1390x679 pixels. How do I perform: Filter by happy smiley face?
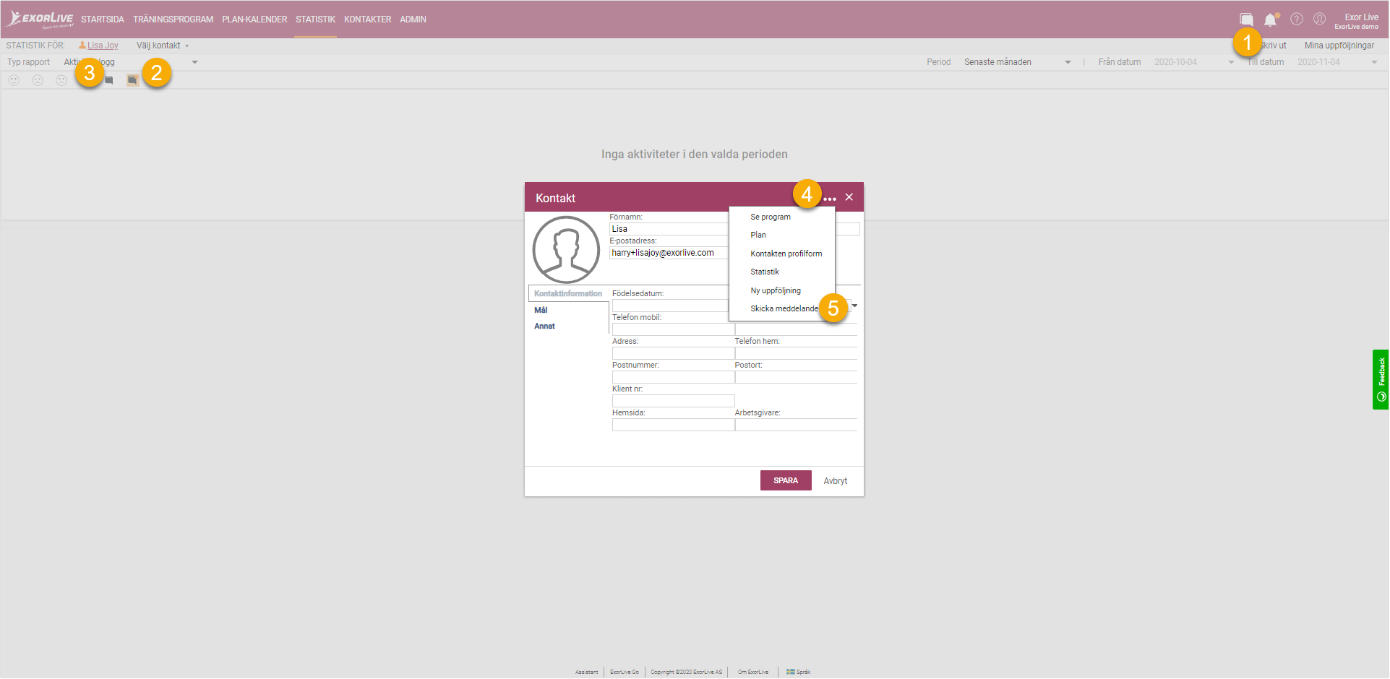coord(14,80)
